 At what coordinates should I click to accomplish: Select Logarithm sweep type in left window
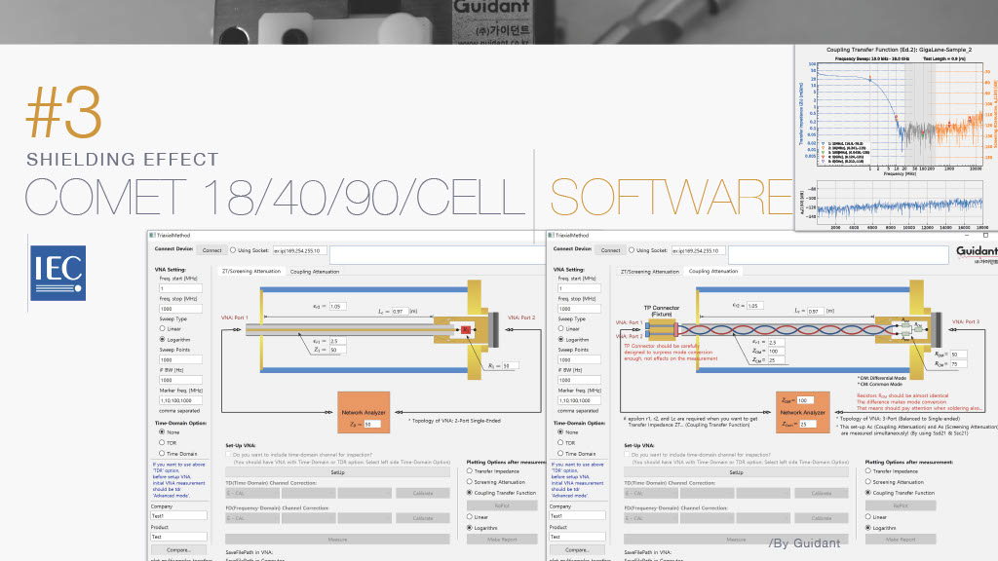coord(163,340)
